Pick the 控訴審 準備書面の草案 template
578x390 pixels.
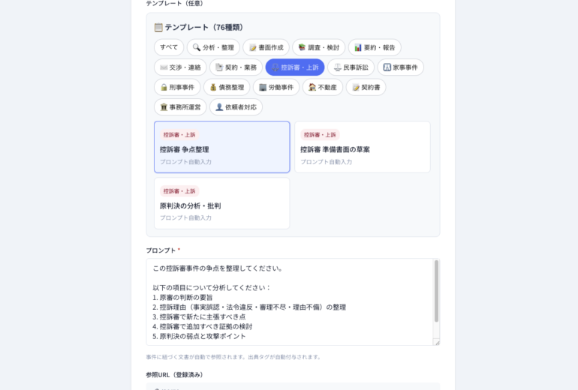362,148
